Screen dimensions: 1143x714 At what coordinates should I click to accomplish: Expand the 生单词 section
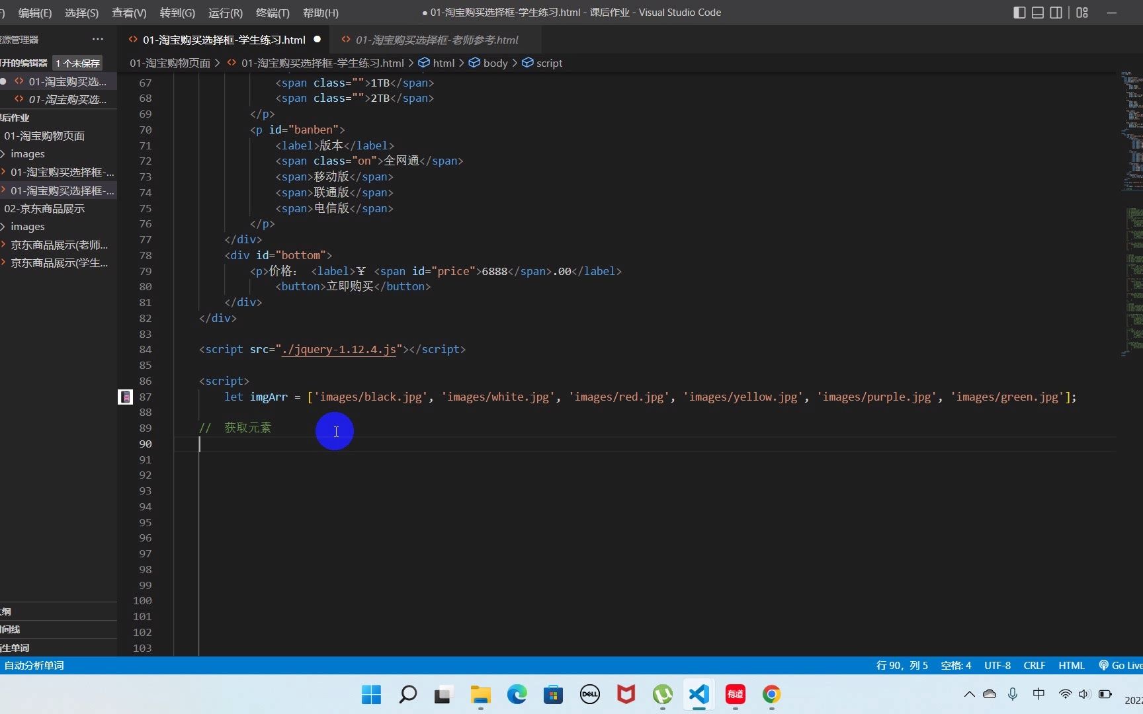(58, 648)
